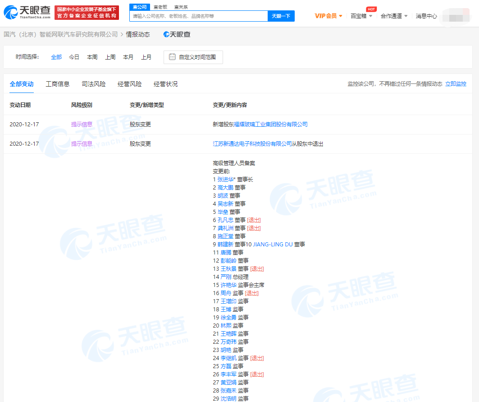Open person link 李继凯

(228, 358)
